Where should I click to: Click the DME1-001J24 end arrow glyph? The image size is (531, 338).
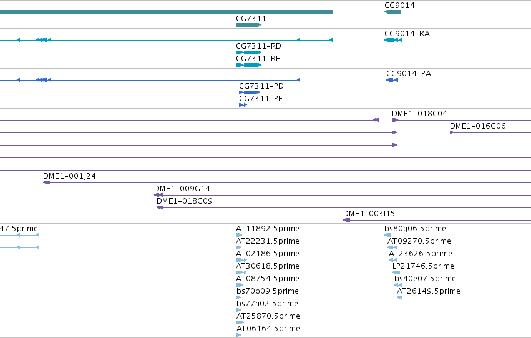point(46,182)
